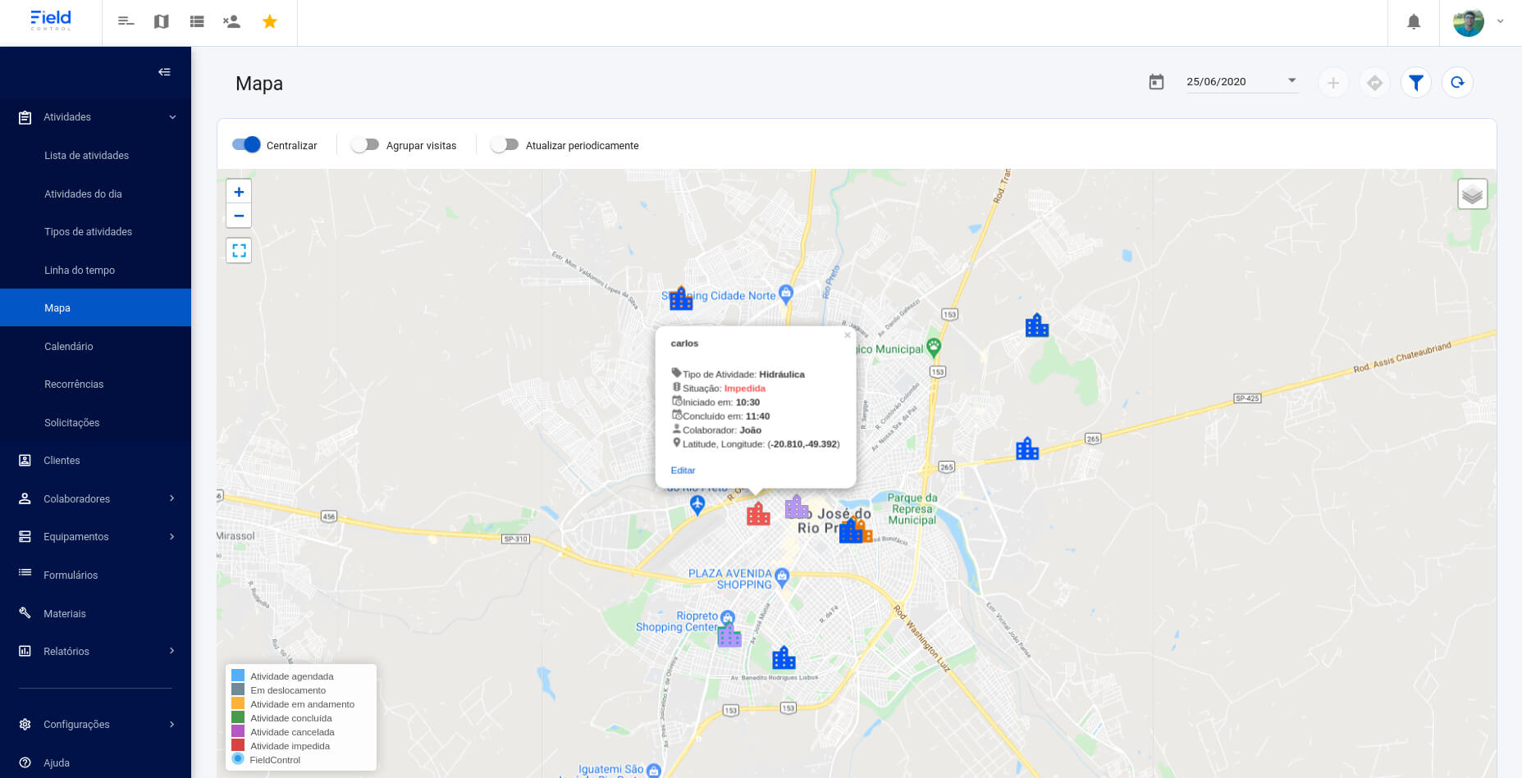The height and width of the screenshot is (778, 1522).
Task: Open the calendar icon next to the date
Action: click(1156, 82)
